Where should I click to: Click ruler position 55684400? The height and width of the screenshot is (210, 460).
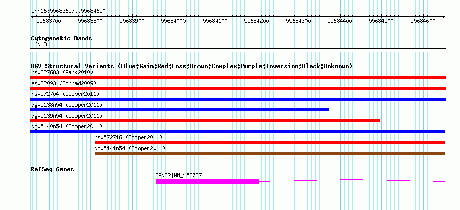[340, 21]
